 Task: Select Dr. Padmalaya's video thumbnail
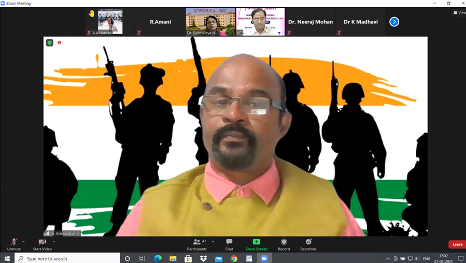[210, 22]
